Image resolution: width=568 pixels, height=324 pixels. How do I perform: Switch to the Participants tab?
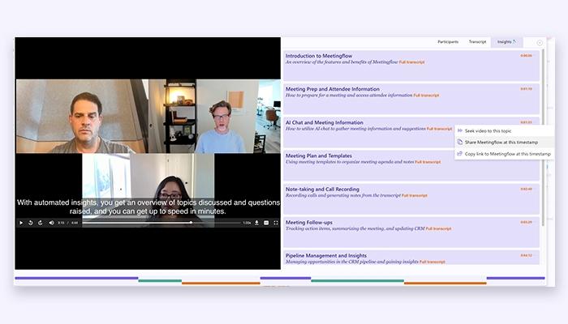448,42
